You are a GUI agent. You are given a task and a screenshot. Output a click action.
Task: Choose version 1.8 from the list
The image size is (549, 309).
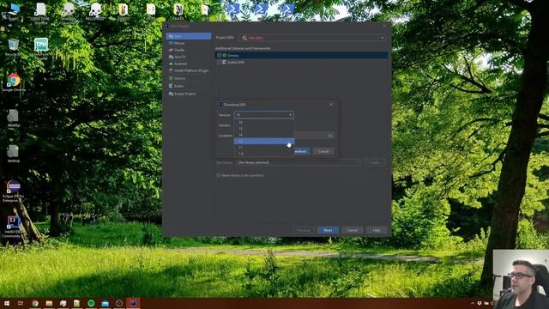click(264, 154)
